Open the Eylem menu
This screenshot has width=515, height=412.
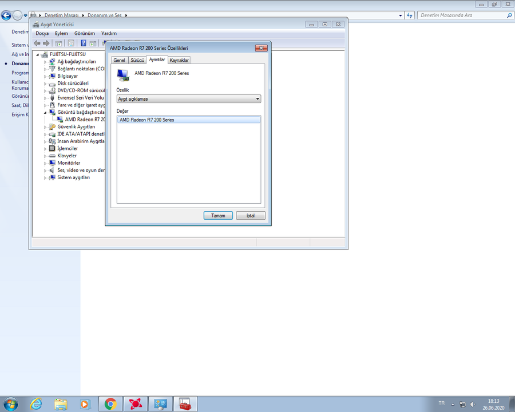[x=61, y=34]
